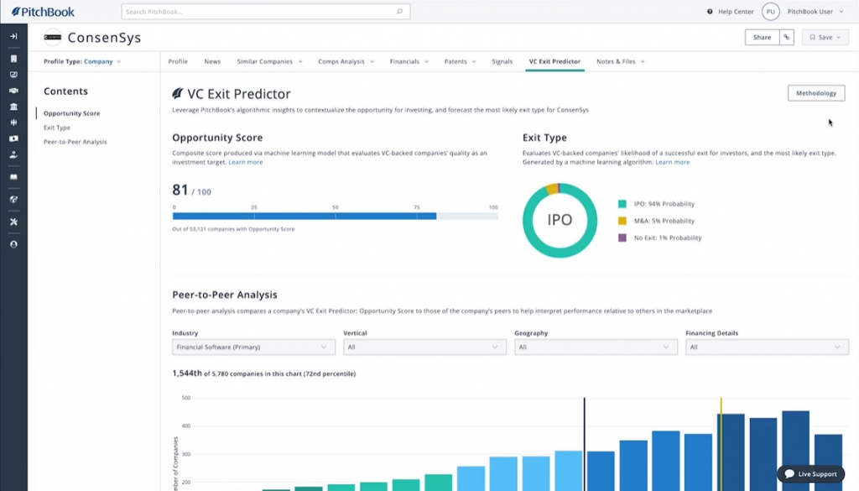The image size is (859, 491).
Task: Click into the Search PitchBook field
Action: coord(266,12)
